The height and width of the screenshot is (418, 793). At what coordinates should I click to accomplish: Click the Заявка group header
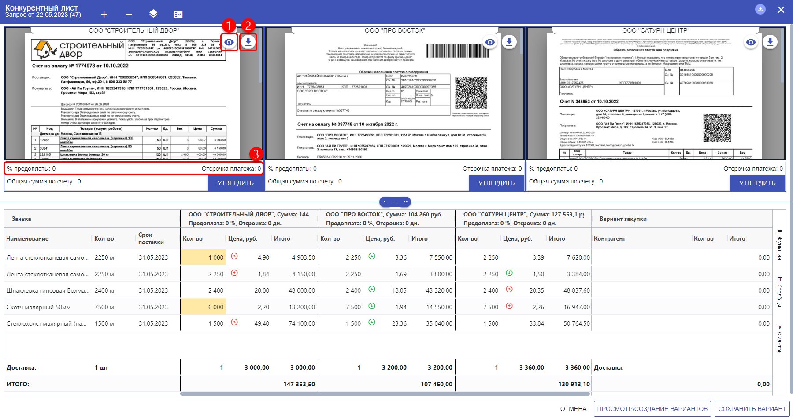(x=21, y=219)
